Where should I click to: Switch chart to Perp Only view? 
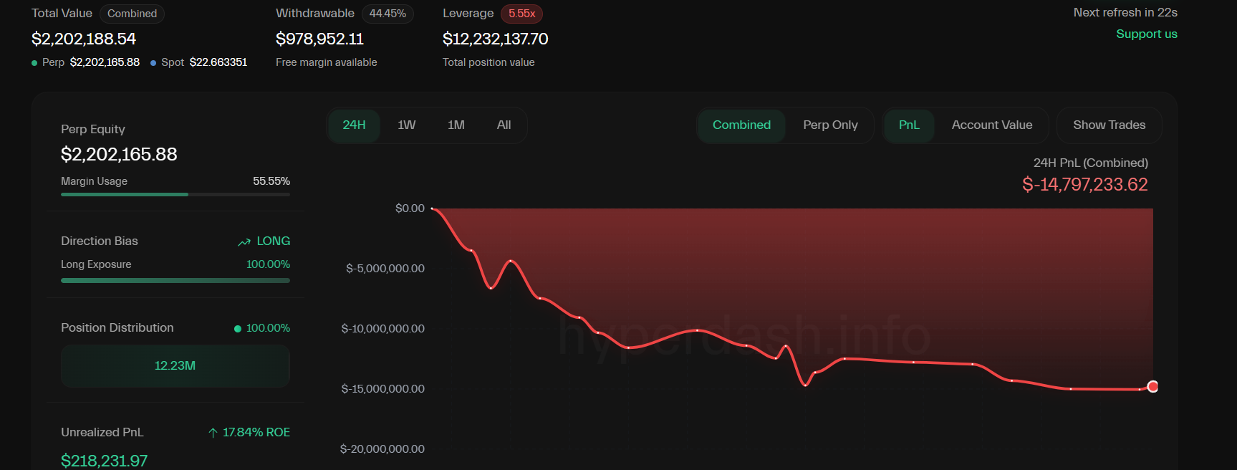pos(830,125)
